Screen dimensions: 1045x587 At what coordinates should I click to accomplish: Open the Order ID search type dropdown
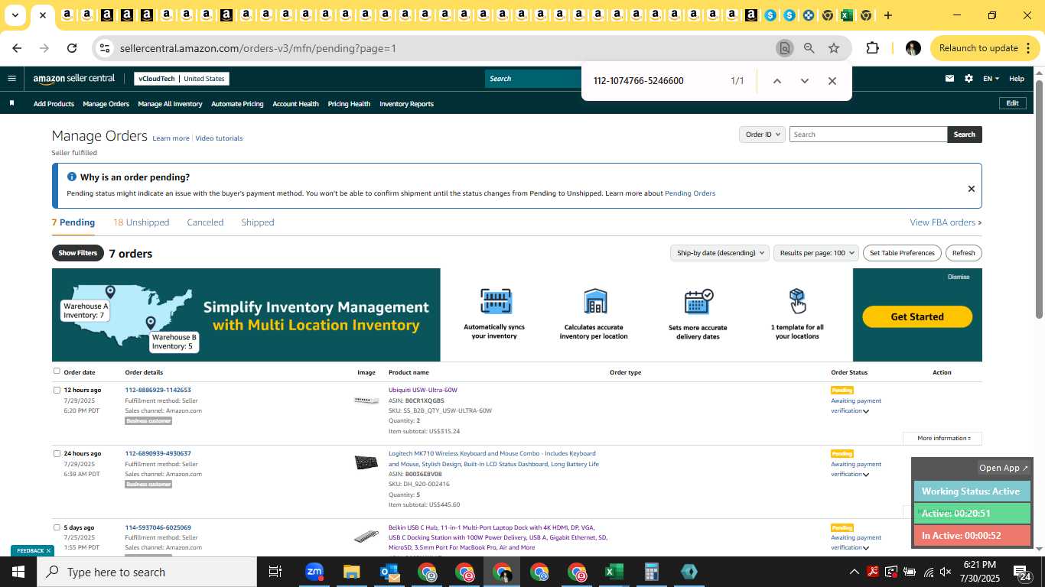tap(762, 135)
